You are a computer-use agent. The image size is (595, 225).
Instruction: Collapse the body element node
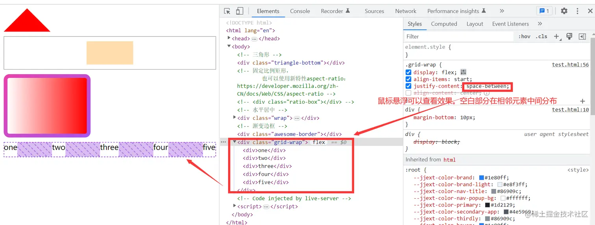click(x=229, y=46)
